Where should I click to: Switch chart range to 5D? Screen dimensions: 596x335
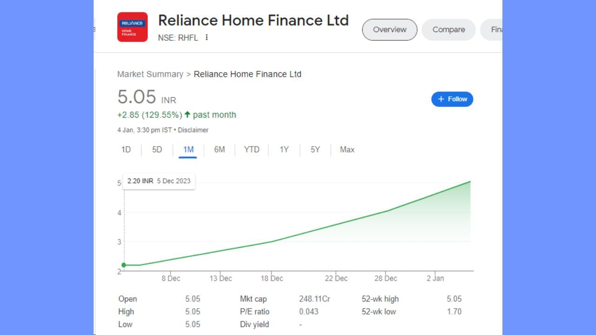pyautogui.click(x=157, y=149)
